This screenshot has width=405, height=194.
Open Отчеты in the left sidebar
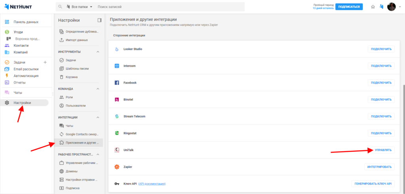(x=19, y=82)
